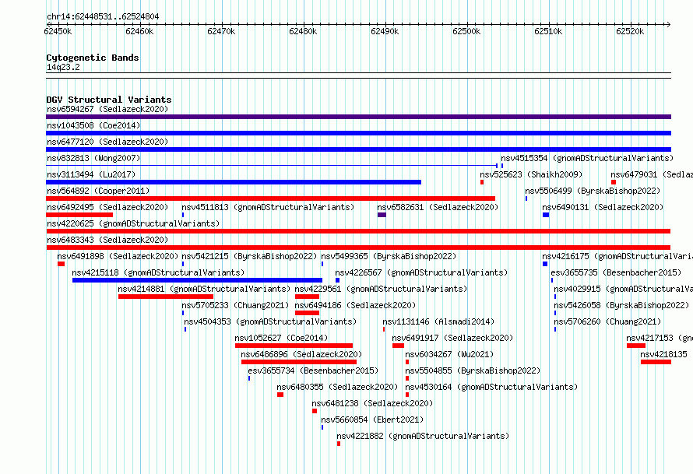Click nsv5499365 (ByrskaBishop2022) label
The width and height of the screenshot is (693, 474).
[x=389, y=256]
